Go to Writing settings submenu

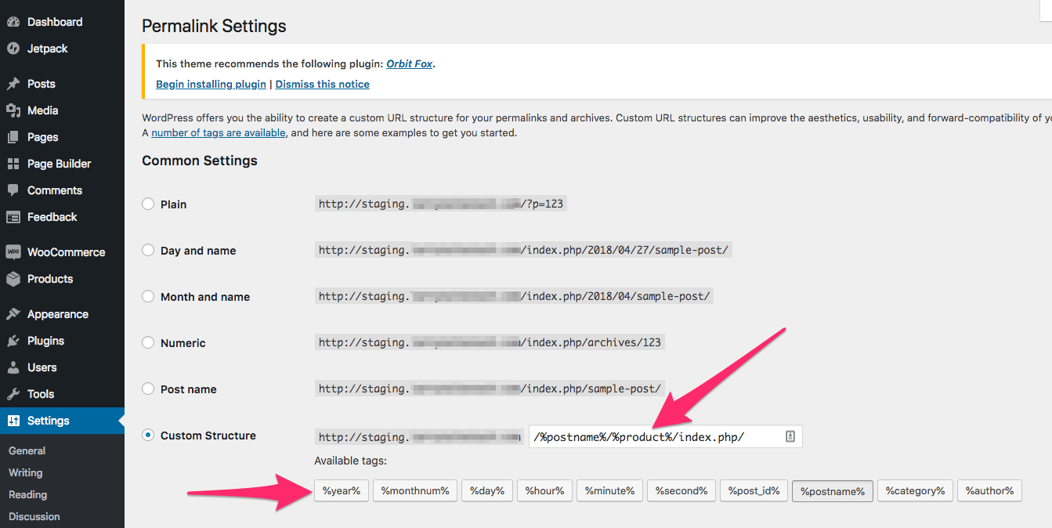[25, 472]
